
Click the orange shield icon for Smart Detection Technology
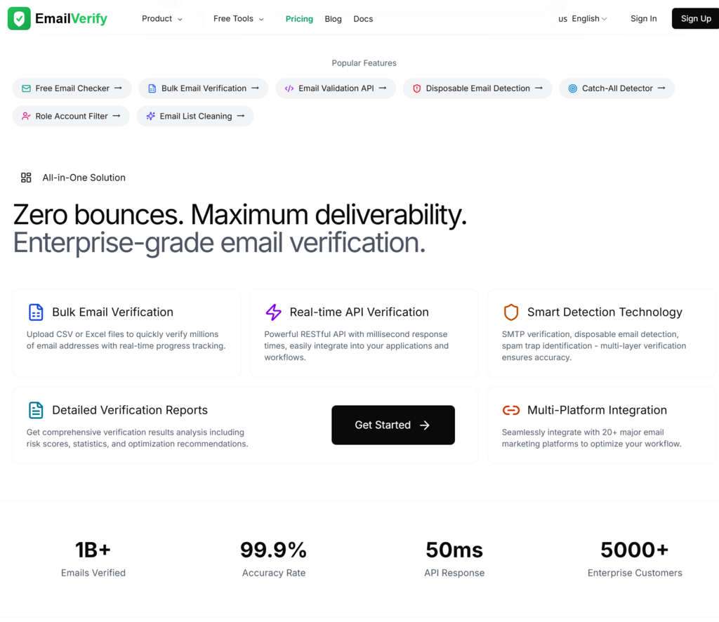coord(511,312)
